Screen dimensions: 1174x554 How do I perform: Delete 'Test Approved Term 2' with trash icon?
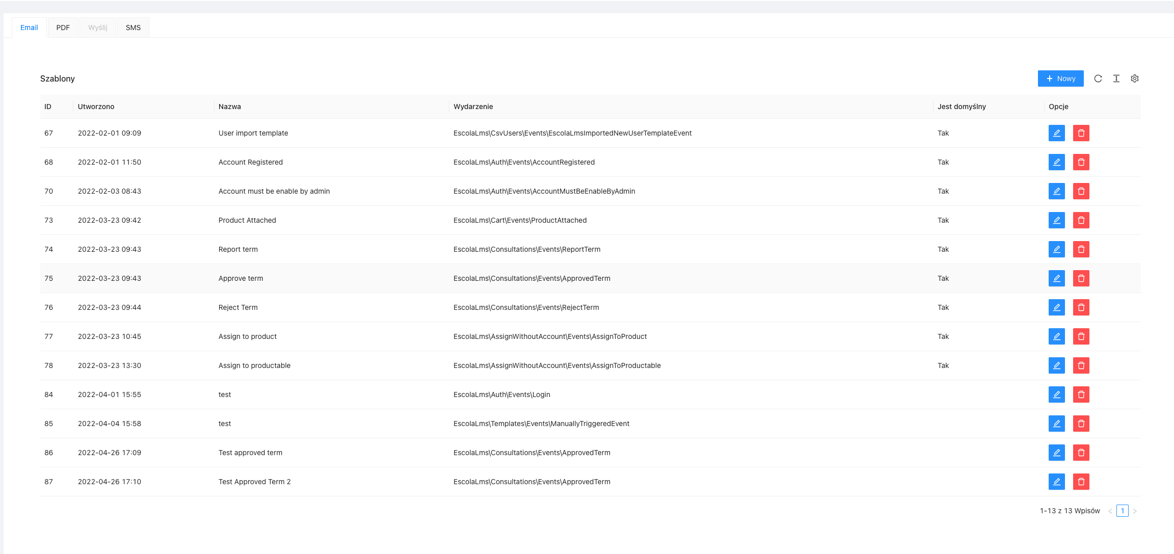[x=1081, y=482]
